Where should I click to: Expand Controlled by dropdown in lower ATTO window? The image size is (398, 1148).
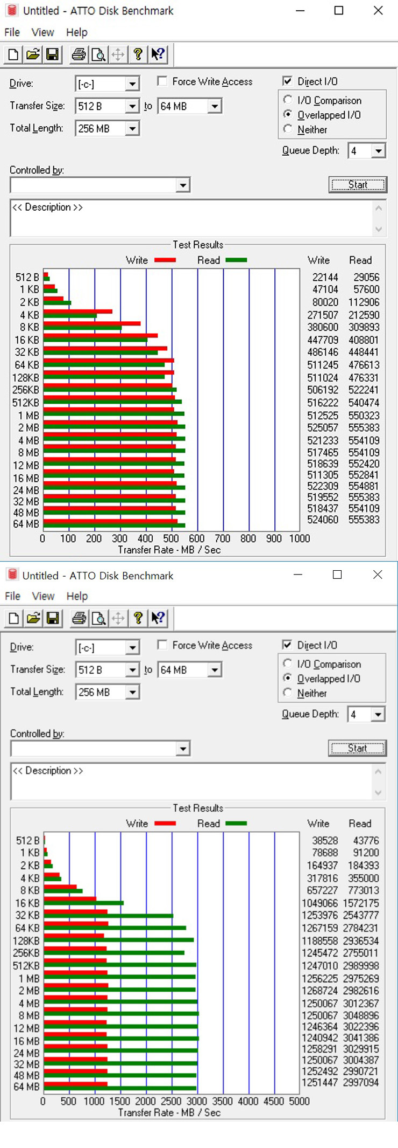(x=183, y=749)
